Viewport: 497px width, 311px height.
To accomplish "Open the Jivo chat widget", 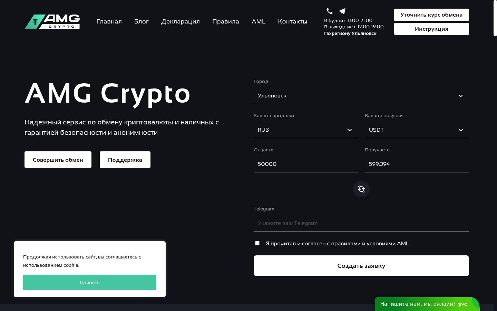I will click(427, 304).
